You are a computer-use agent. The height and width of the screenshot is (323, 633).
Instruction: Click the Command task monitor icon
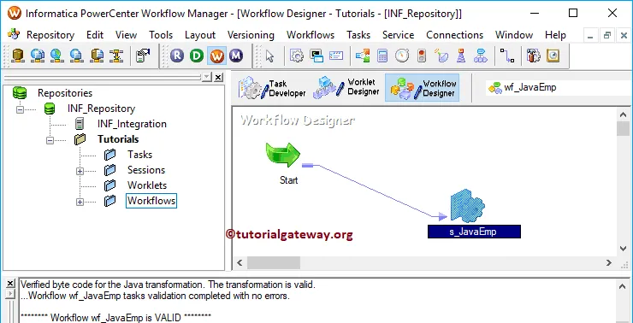[x=316, y=56]
